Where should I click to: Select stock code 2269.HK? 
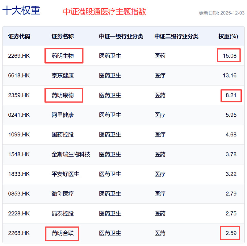19,56
